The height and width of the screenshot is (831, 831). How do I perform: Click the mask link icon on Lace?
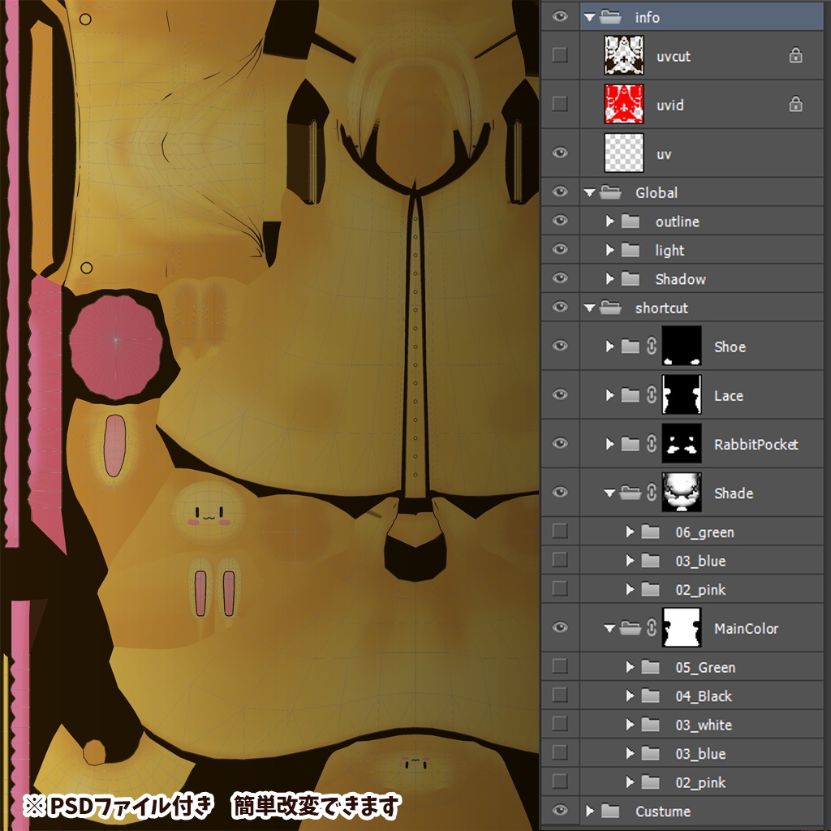(x=652, y=395)
